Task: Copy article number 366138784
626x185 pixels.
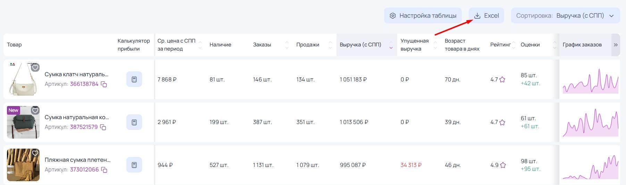Action: point(104,84)
